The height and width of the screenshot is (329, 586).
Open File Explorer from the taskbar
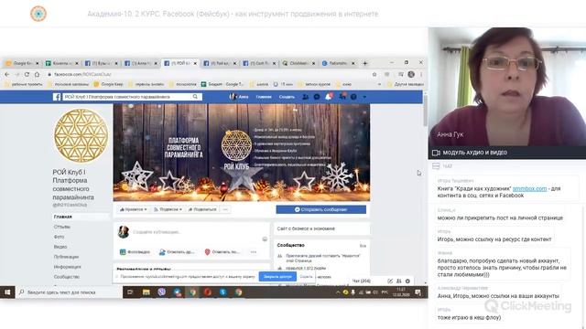pos(146,292)
